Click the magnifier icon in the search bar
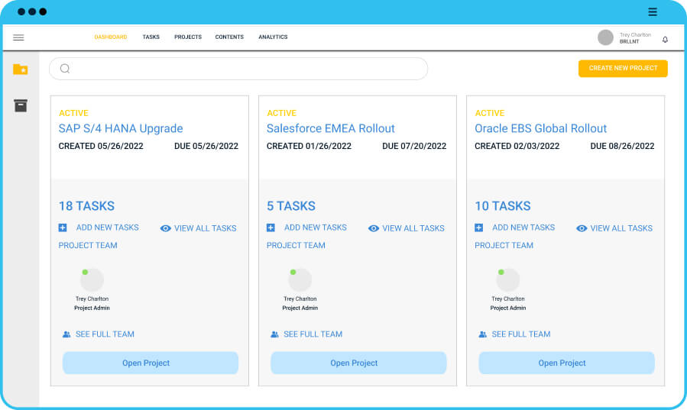 (x=65, y=69)
